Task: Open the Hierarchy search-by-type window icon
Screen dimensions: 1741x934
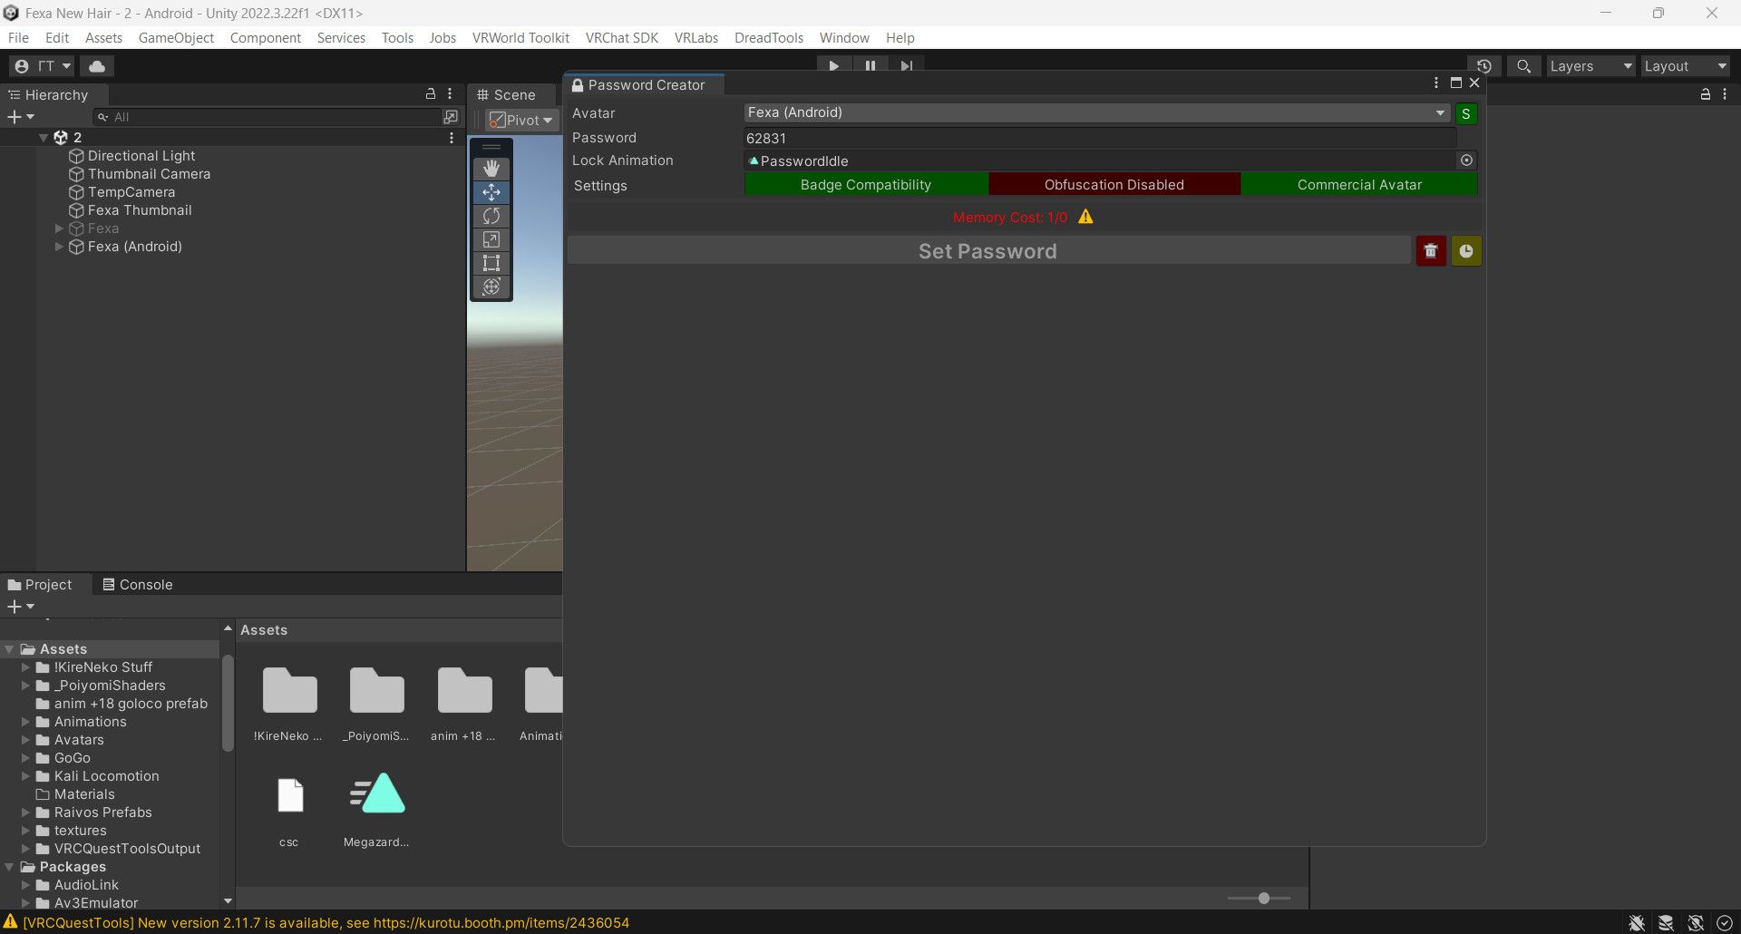Action: 451,117
